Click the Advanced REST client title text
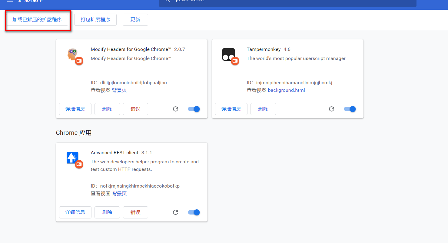The height and width of the screenshot is (243, 448). coord(114,153)
